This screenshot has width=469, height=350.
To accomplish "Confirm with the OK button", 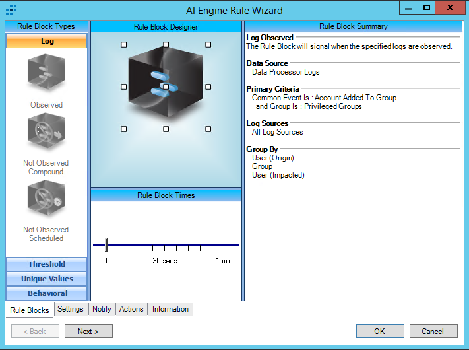I will 380,331.
